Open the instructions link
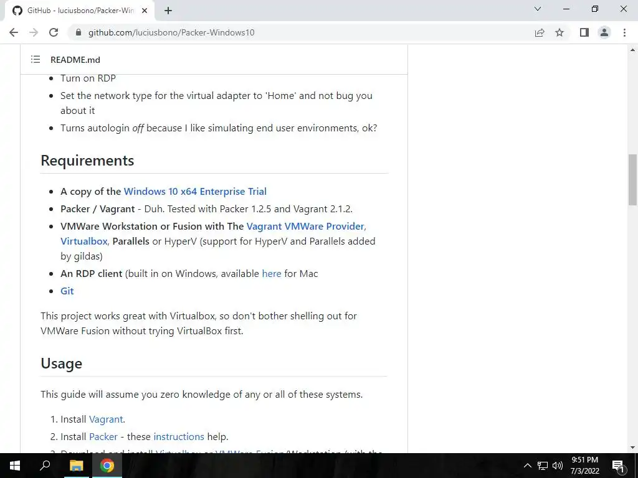Screen dimensions: 638x478 point(179,436)
